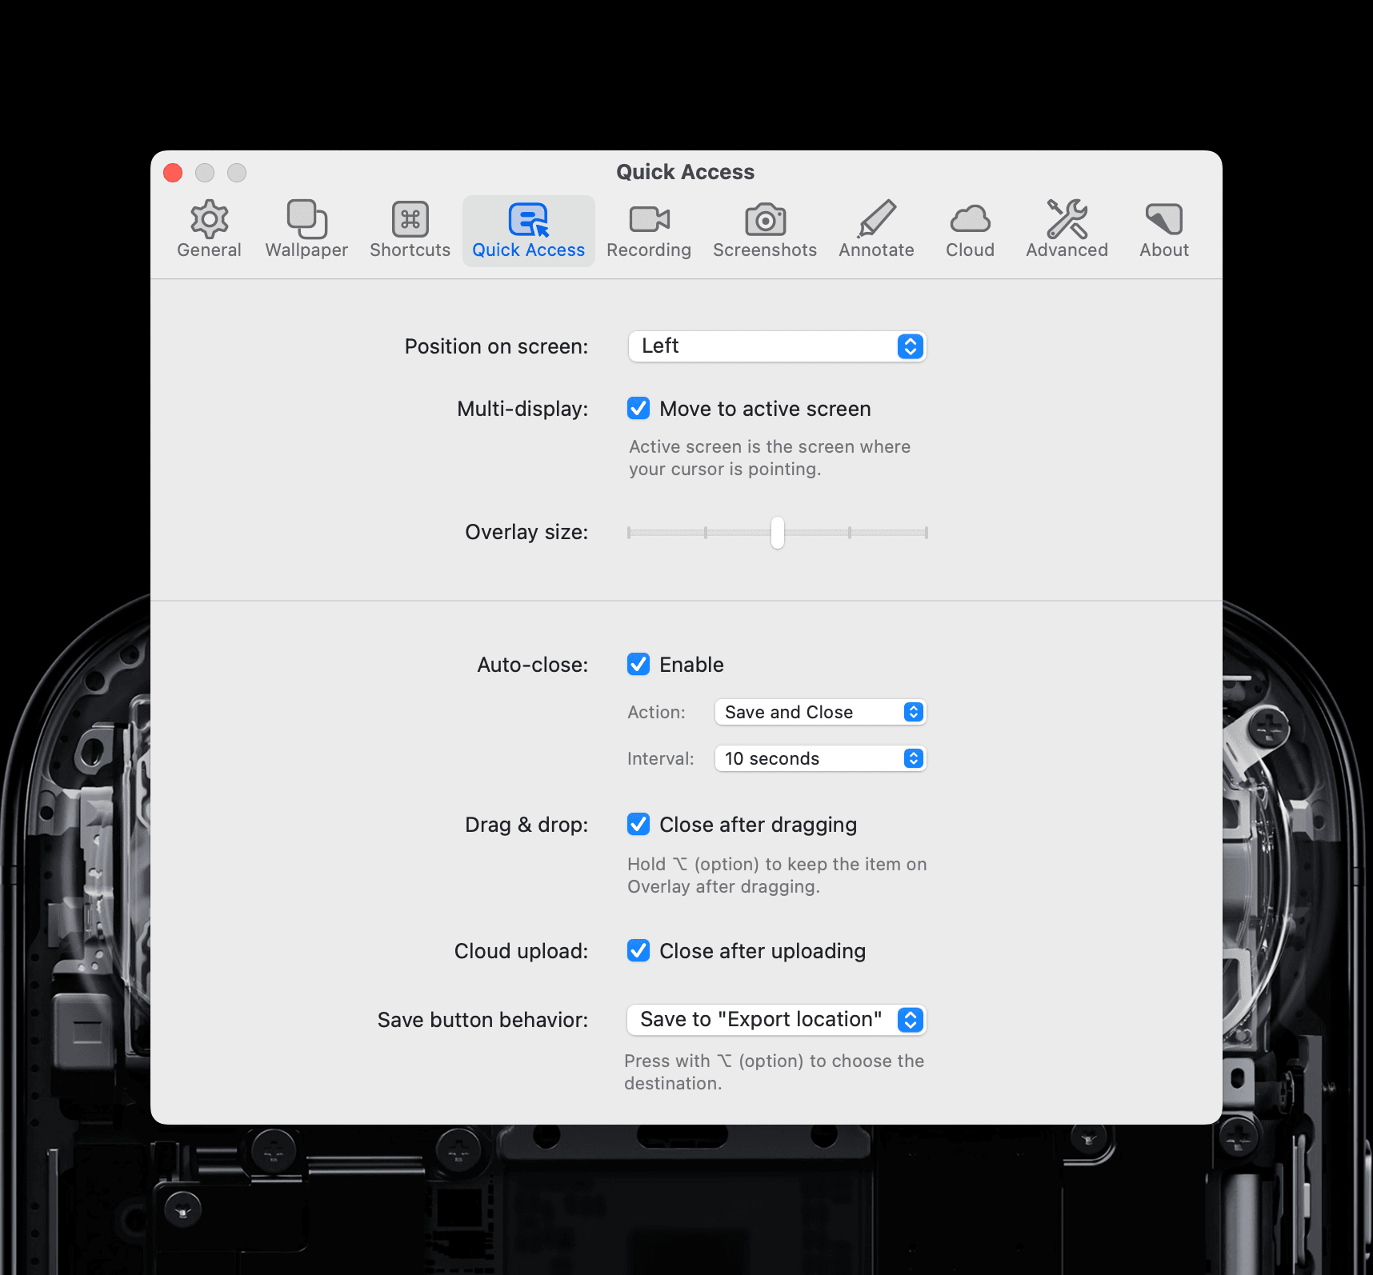Click the Overlay size slider handle

[778, 533]
